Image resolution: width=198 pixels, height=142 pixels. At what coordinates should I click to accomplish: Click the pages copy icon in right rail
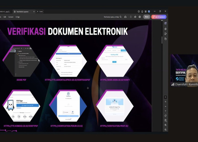(x=165, y=39)
